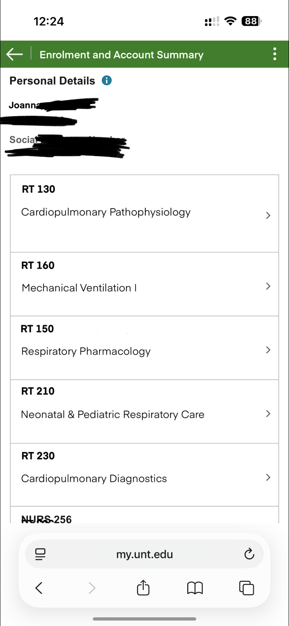This screenshot has width=289, height=626.
Task: Open the Cardiopulmonary Pathophysiology course
Action: [106, 212]
